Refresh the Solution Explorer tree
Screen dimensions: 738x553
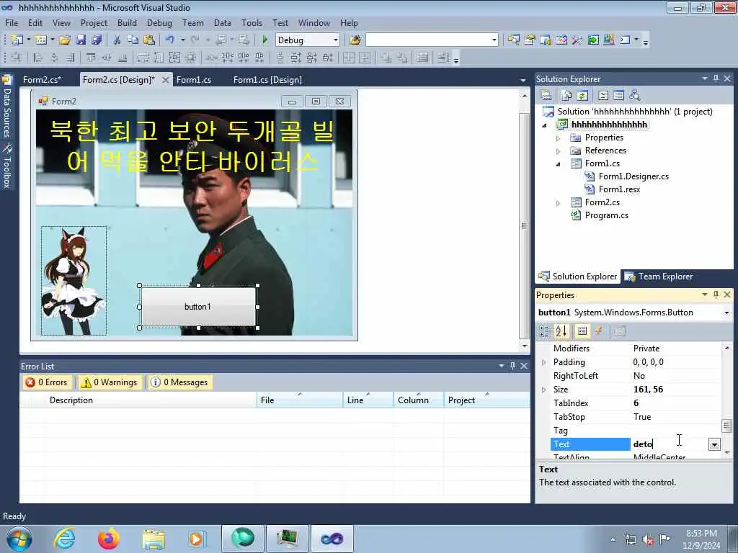tap(582, 96)
